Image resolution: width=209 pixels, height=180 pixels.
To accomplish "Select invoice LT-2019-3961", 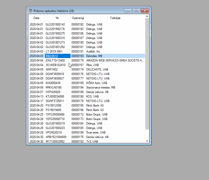I will point(54,51).
